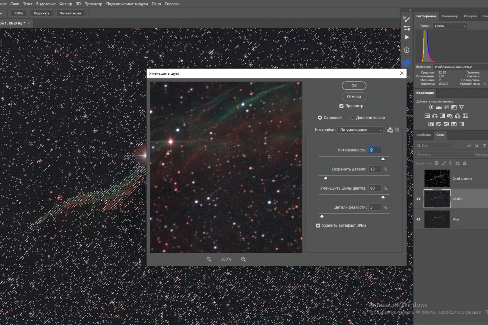
Task: Add a Brightness/Contrast adjustment
Action: tap(431, 107)
